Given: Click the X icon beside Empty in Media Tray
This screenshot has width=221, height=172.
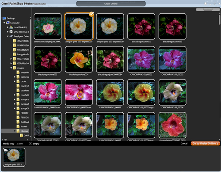Looking at the screenshot, I should click(x=30, y=144).
